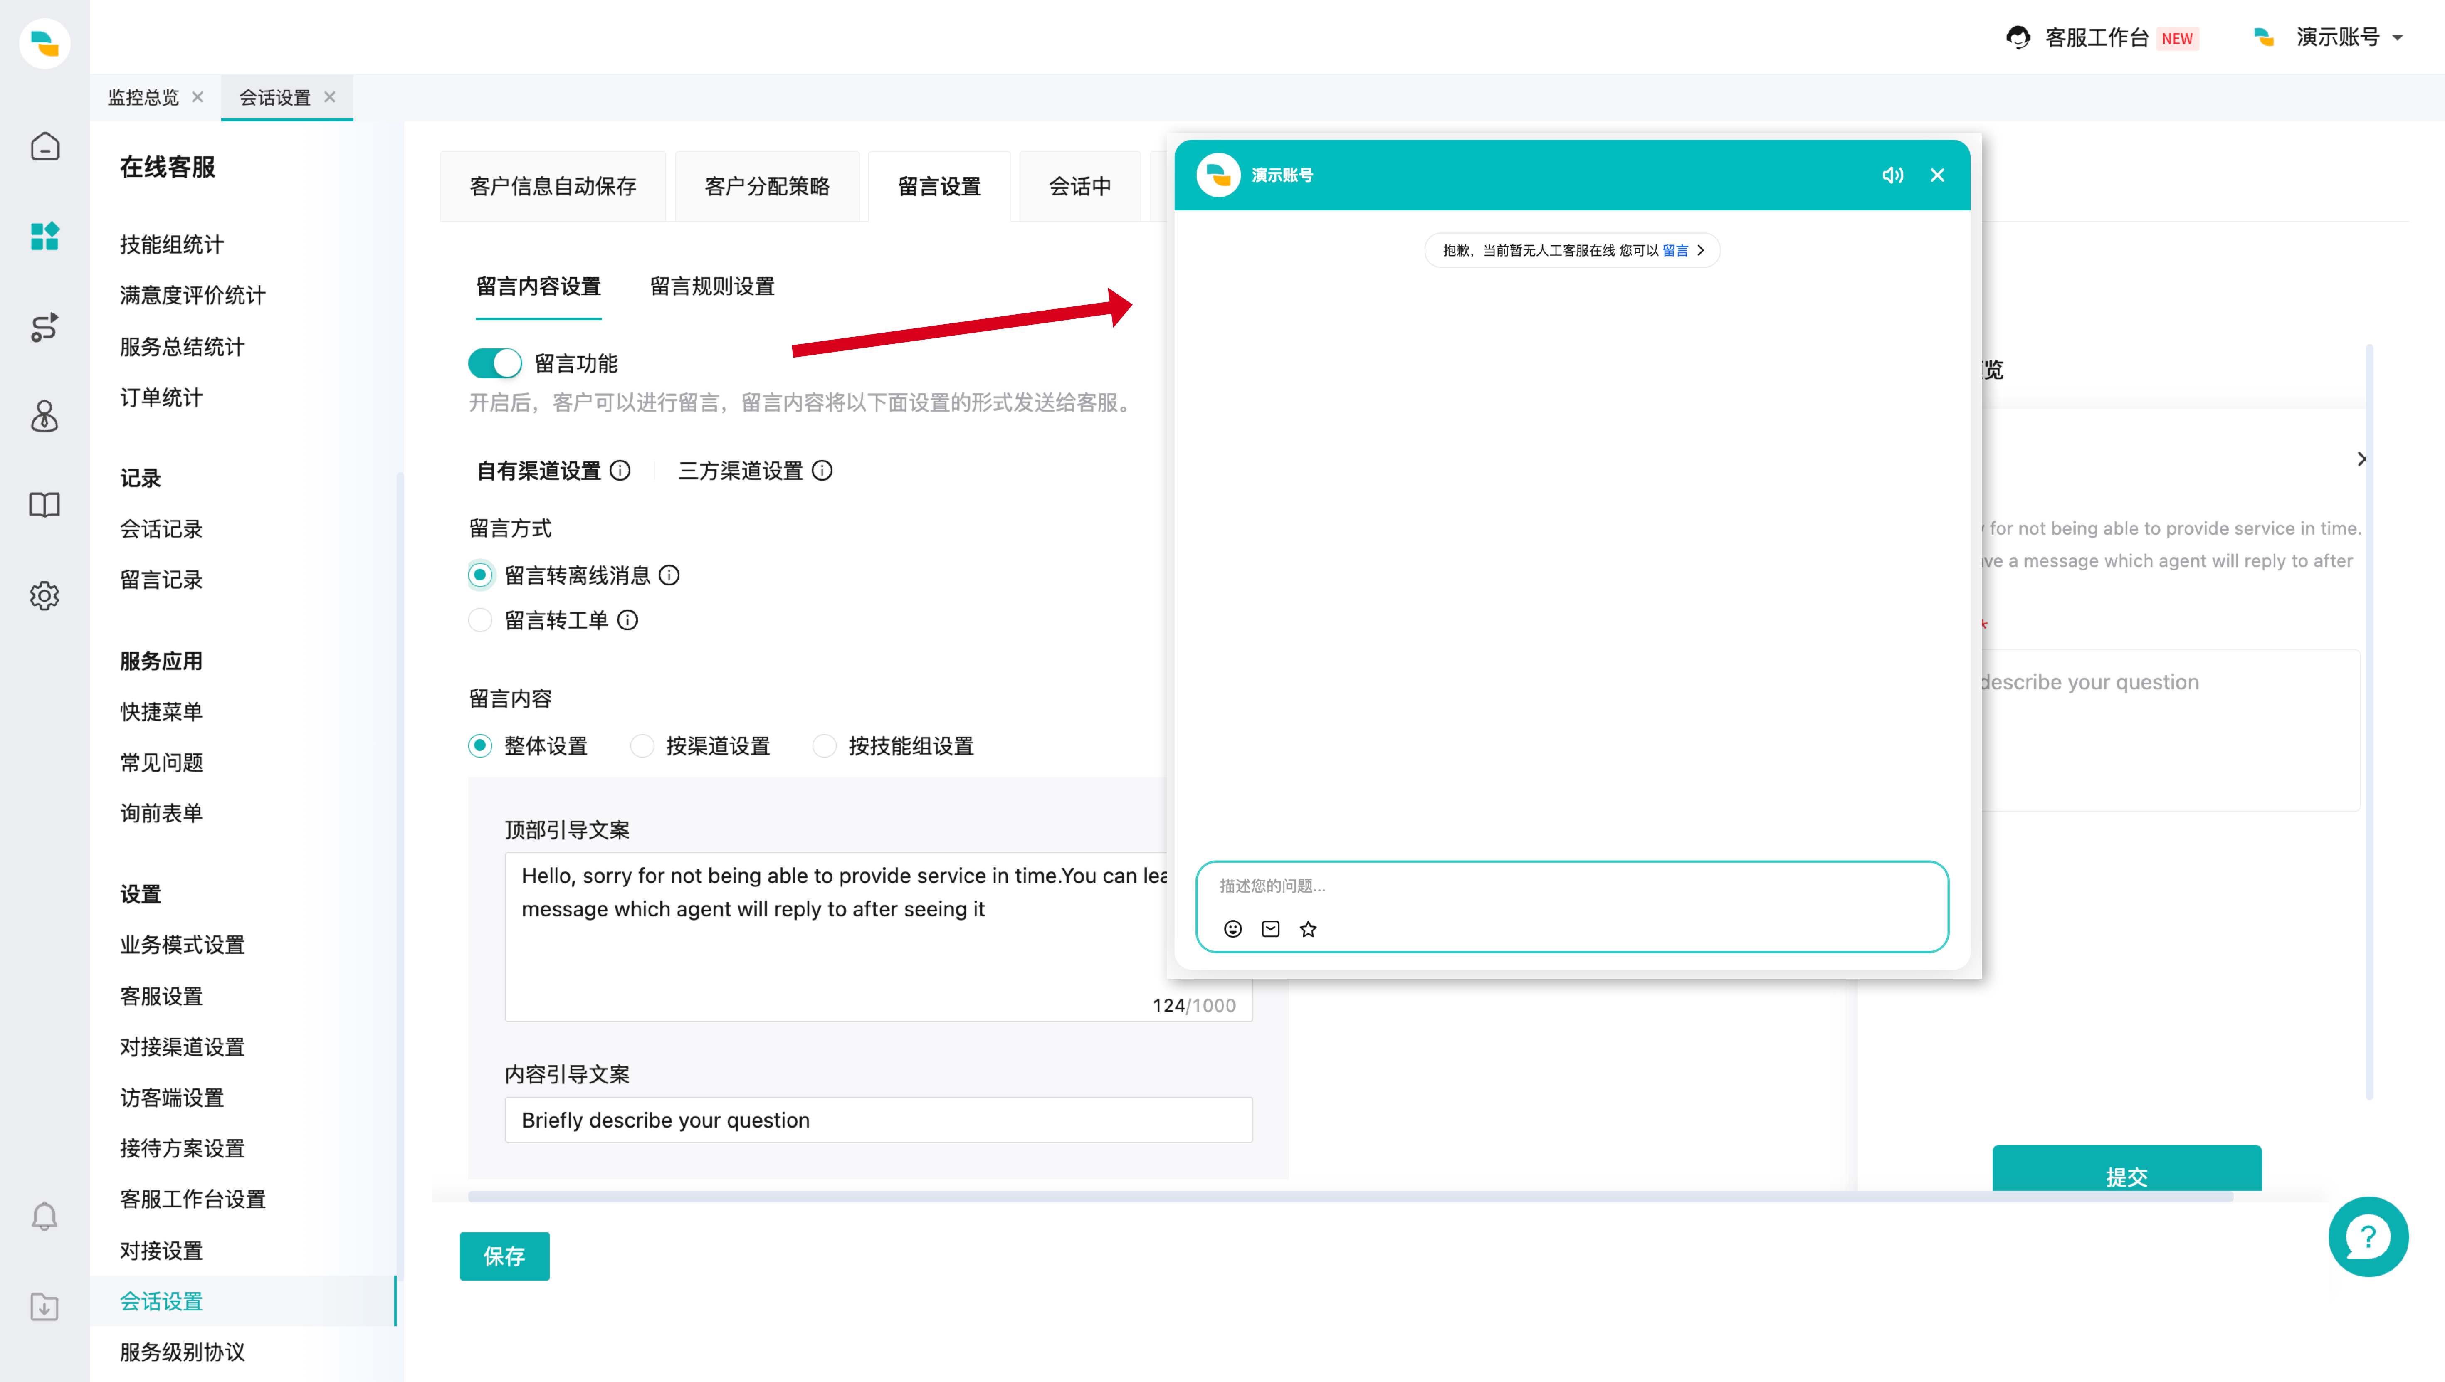Click the home icon in the left sidebar
The image size is (2445, 1382).
click(x=44, y=146)
